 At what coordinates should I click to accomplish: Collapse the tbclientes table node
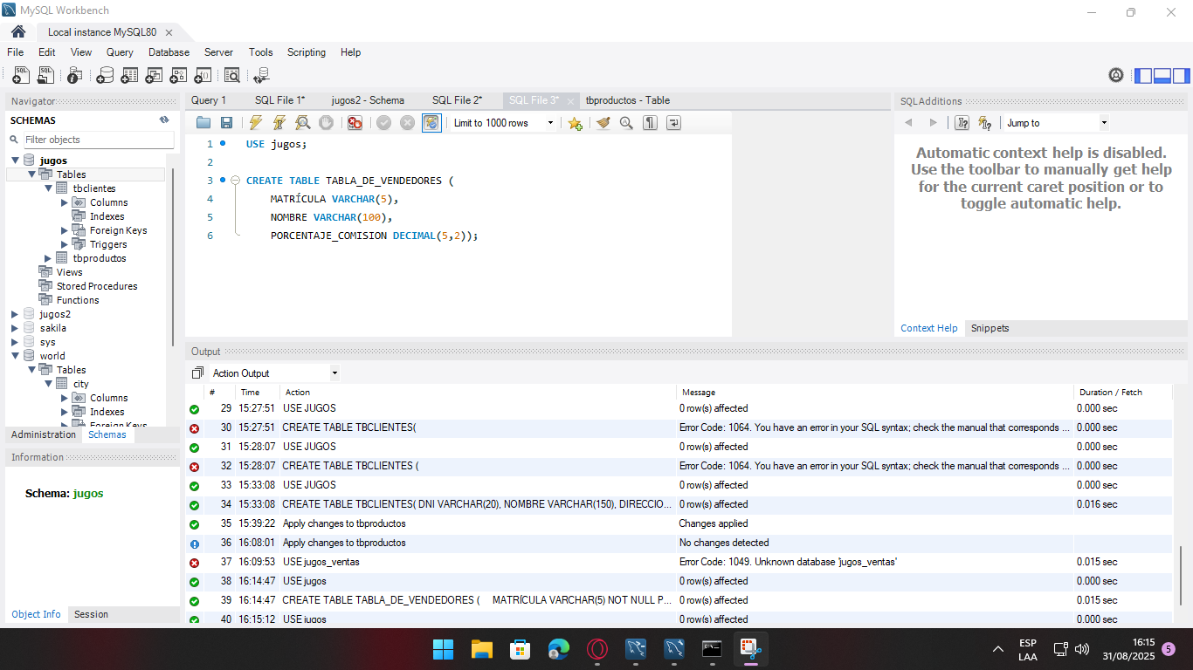tap(48, 188)
